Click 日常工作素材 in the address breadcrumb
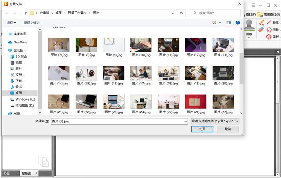 click(x=77, y=13)
